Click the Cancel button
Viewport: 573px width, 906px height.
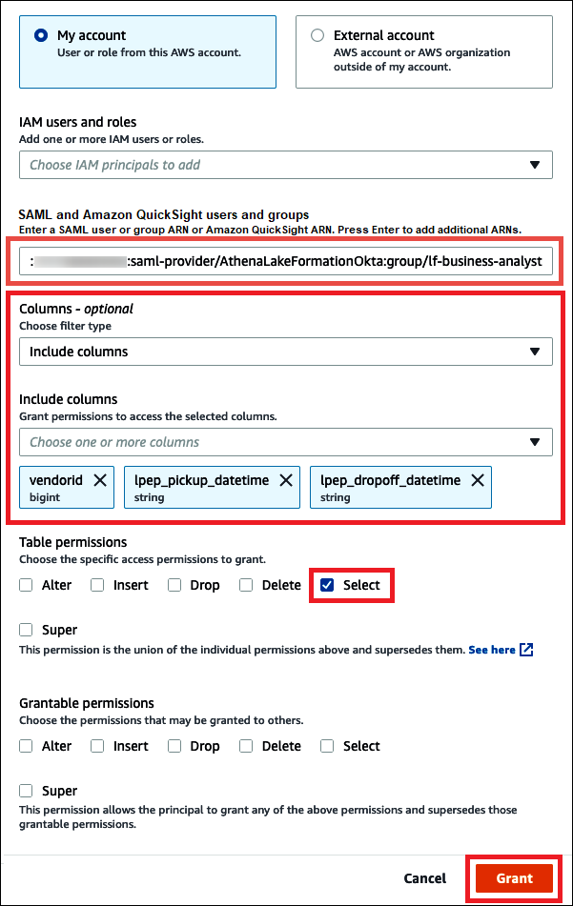pos(424,877)
